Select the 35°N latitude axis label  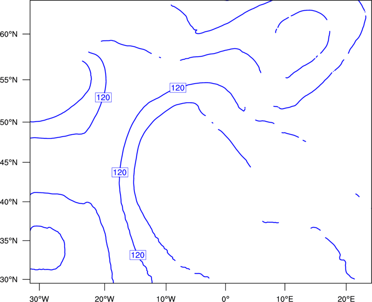tap(9, 241)
